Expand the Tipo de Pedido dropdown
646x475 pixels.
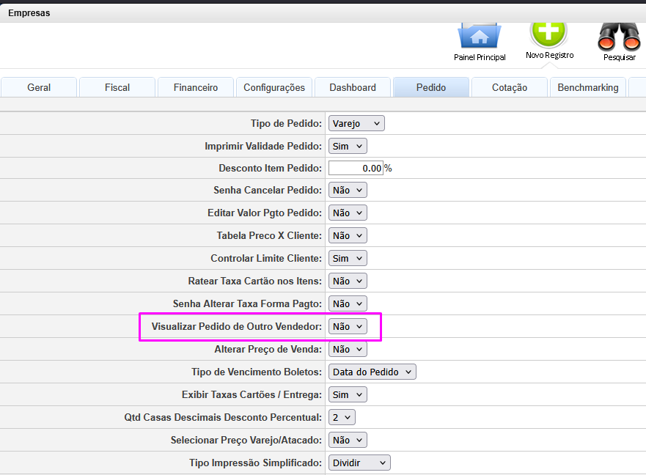click(x=356, y=123)
